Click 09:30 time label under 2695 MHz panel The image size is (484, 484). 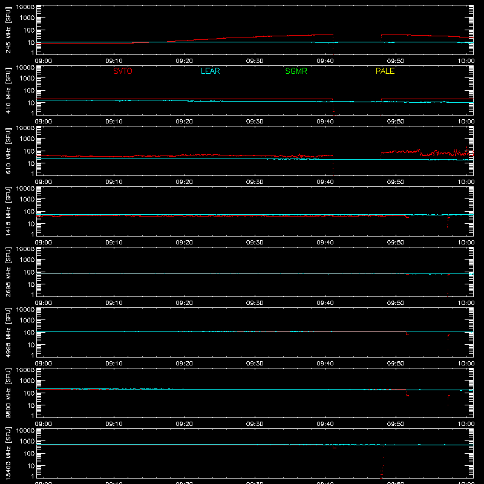(255, 303)
